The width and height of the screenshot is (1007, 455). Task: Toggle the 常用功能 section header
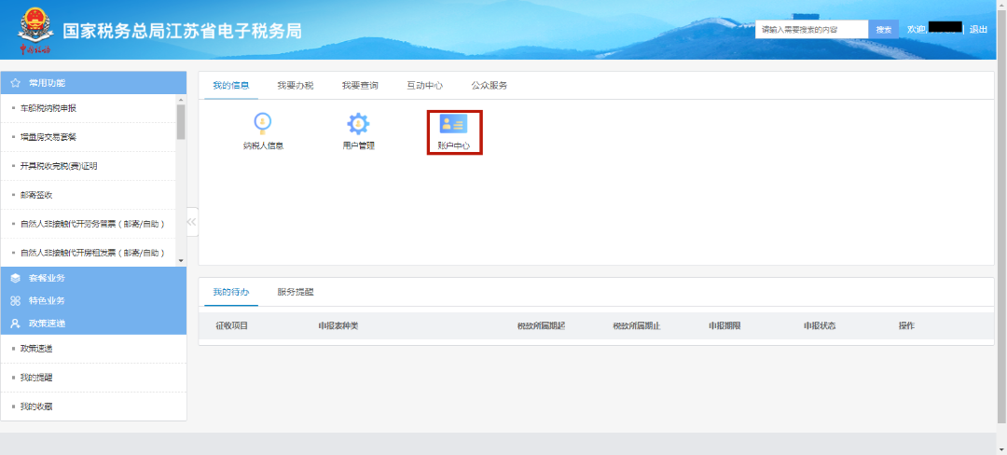(x=94, y=83)
